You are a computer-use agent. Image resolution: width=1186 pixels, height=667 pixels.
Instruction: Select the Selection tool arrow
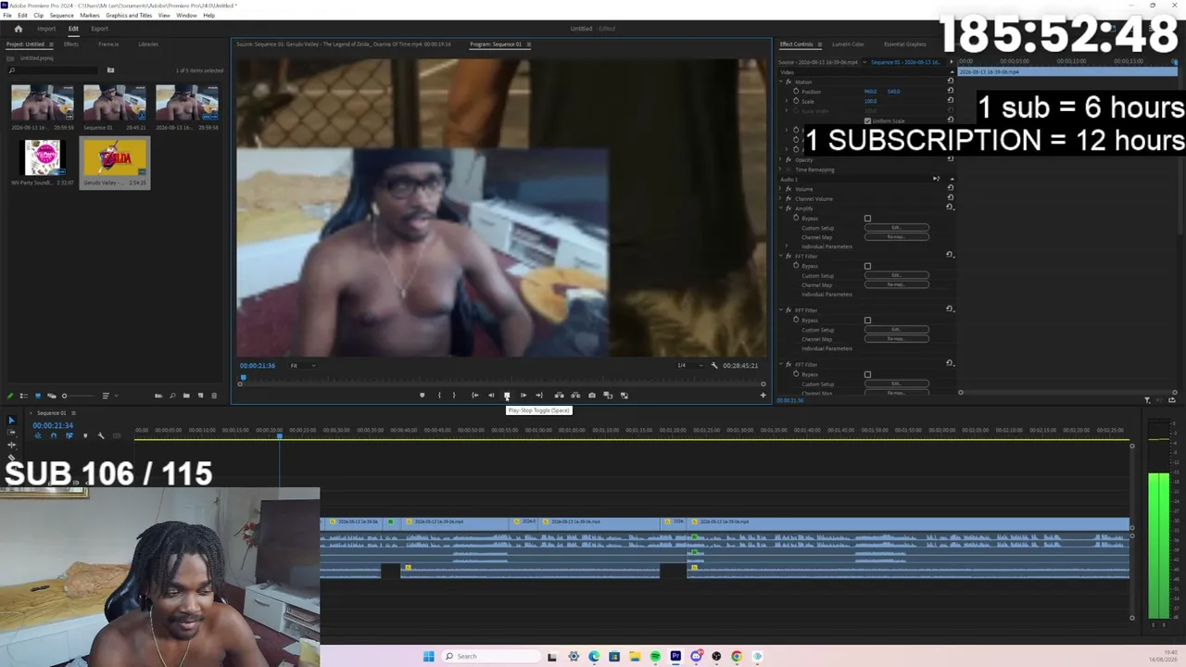coord(11,421)
